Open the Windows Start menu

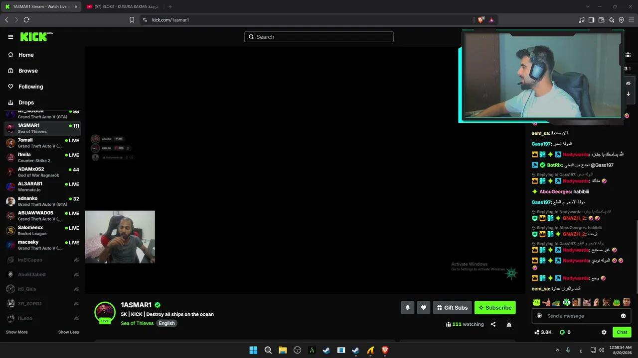253,350
